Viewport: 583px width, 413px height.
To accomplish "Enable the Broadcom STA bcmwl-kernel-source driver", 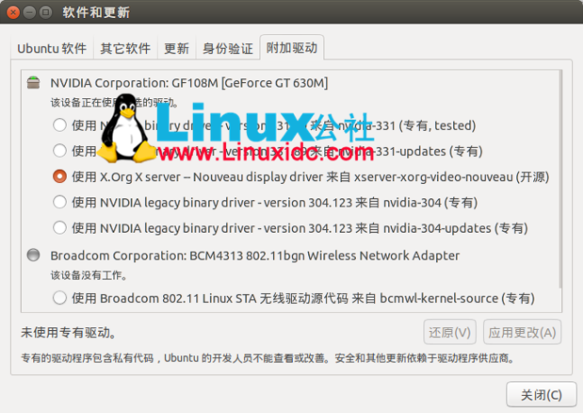I will [x=59, y=298].
